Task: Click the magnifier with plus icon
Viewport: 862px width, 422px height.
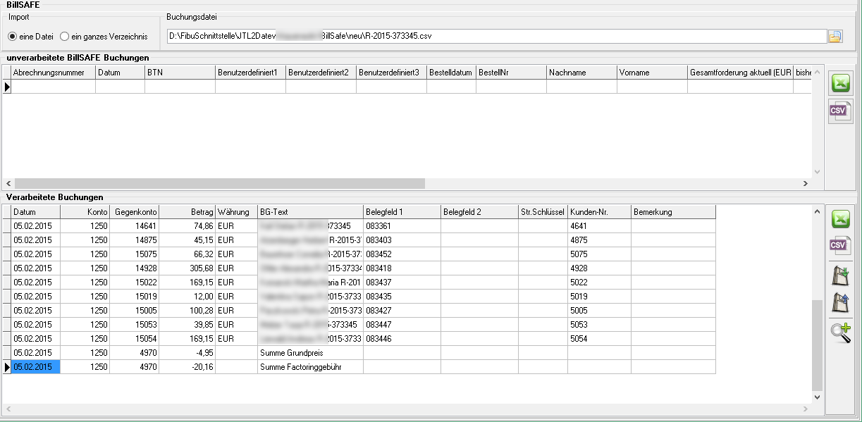Action: (840, 332)
